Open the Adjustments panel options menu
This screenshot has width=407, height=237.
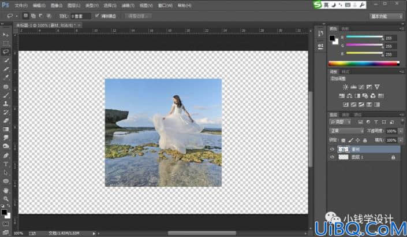tap(402, 72)
